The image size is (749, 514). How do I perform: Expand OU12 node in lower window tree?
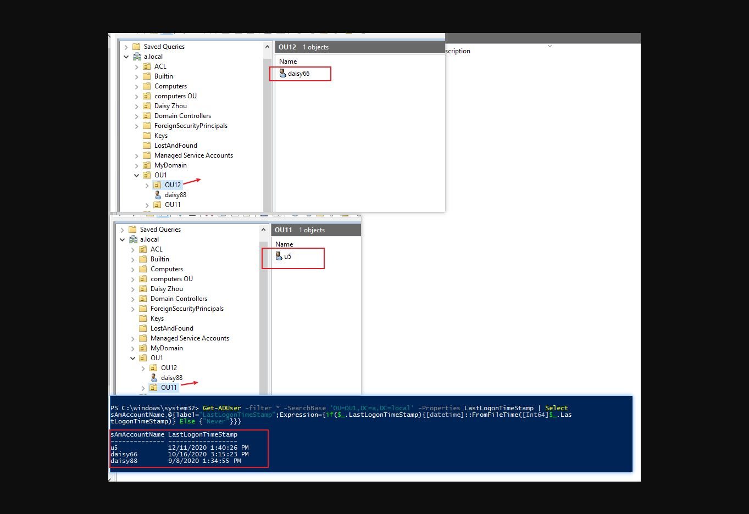[x=143, y=368]
